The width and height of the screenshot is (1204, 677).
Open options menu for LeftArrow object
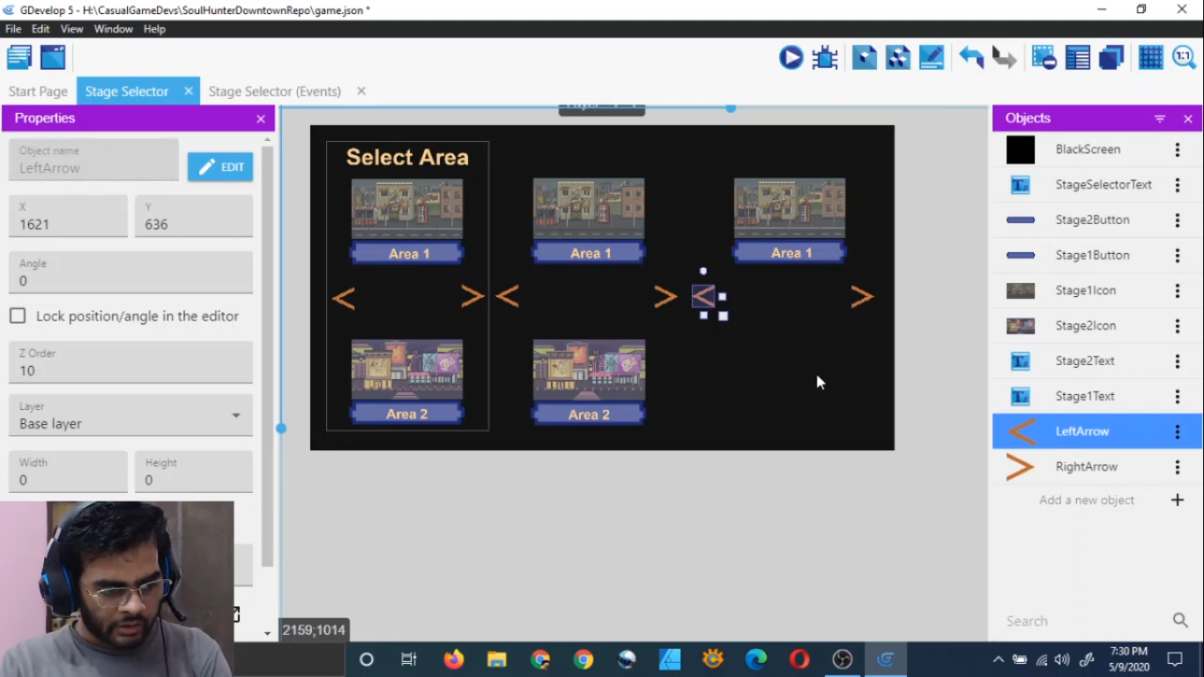[1178, 432]
